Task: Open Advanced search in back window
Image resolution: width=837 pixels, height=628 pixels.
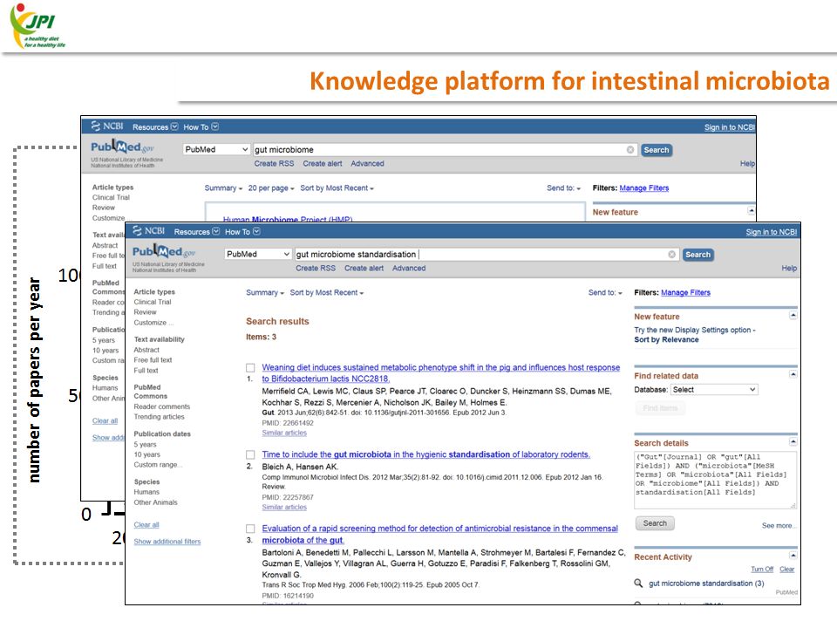Action: click(367, 163)
